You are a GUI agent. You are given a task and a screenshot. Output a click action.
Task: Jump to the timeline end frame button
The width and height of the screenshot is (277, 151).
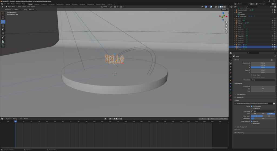tap(121, 119)
